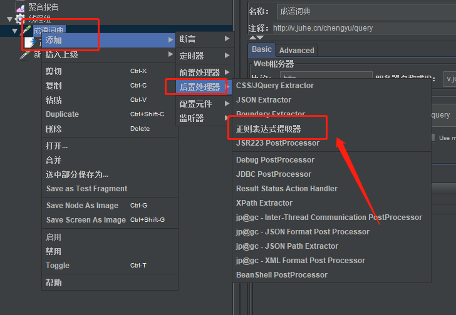Image resolution: width=456 pixels, height=315 pixels.
Task: Expand the 监听器 submenu
Action: click(204, 118)
